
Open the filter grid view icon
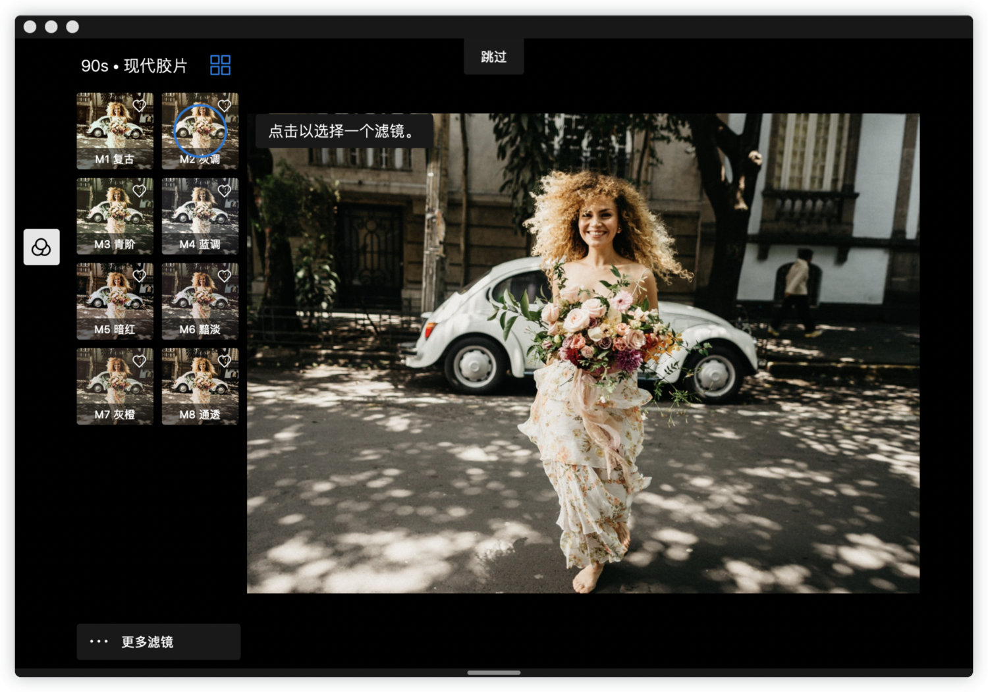point(220,65)
